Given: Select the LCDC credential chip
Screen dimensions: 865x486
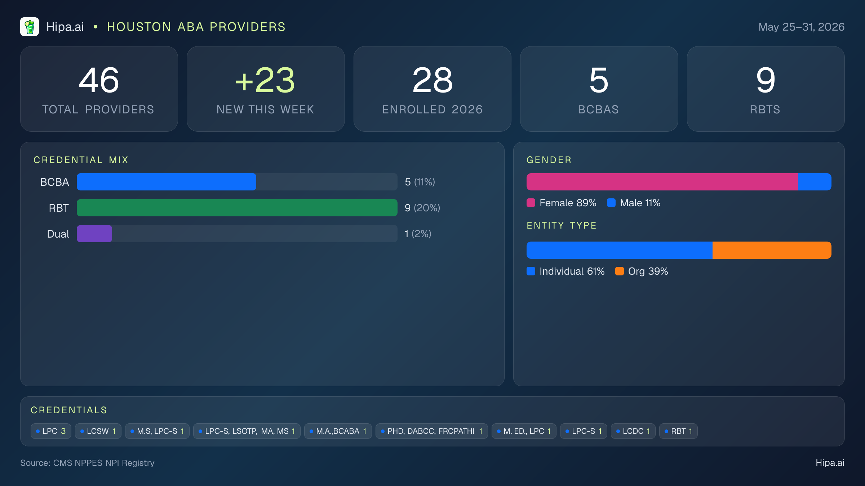Looking at the screenshot, I should [x=633, y=431].
